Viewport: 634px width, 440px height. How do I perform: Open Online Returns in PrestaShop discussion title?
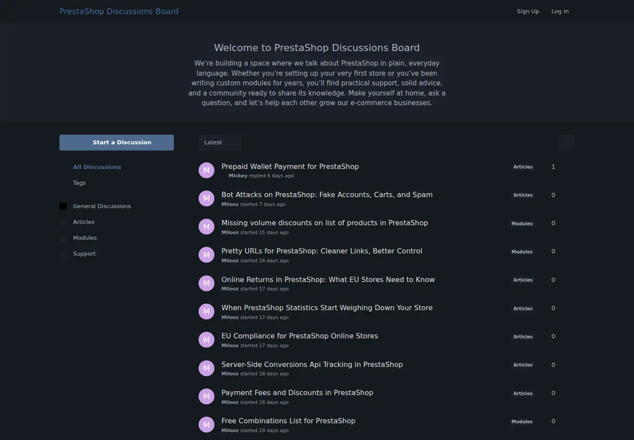(x=328, y=279)
